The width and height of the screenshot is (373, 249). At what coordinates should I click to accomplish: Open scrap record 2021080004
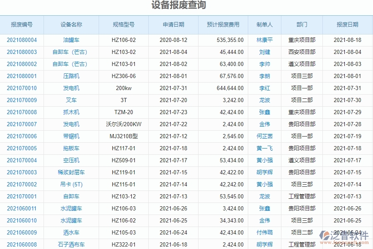pyautogui.click(x=22, y=40)
